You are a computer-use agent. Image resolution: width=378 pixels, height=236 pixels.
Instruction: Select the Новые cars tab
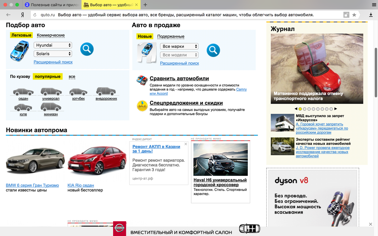[x=145, y=37]
